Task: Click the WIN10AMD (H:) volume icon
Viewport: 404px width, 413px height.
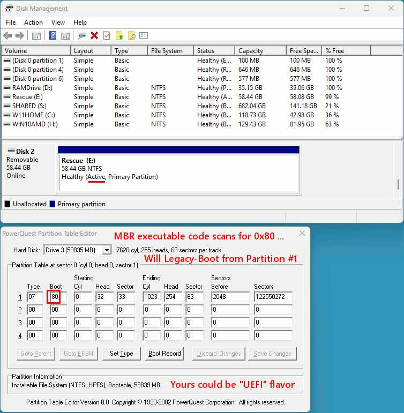Action: 7,124
